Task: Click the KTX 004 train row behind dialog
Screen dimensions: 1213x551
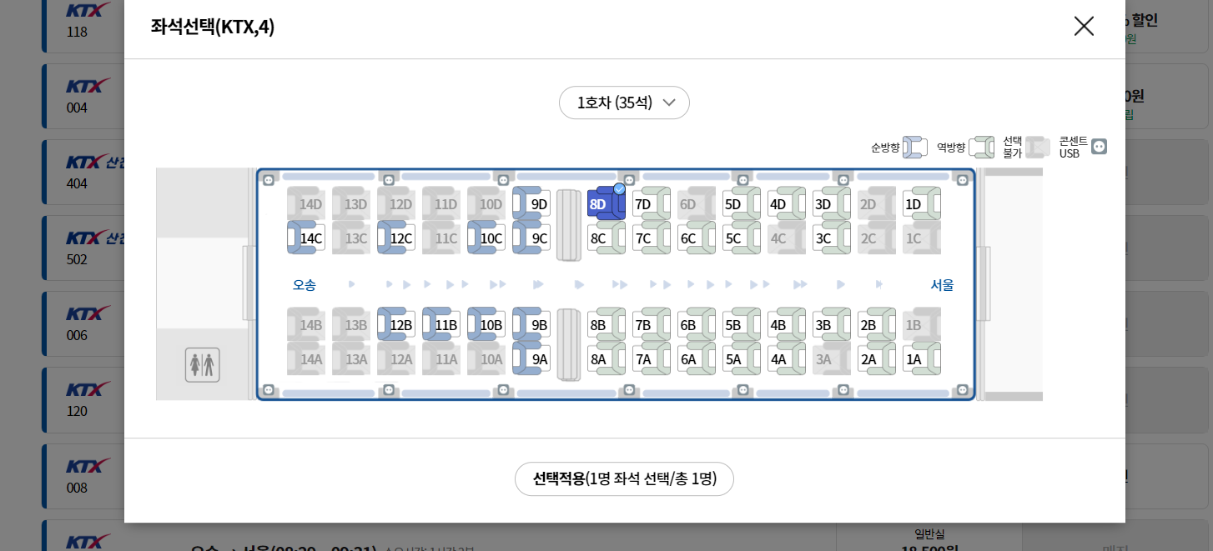Action: 83,95
